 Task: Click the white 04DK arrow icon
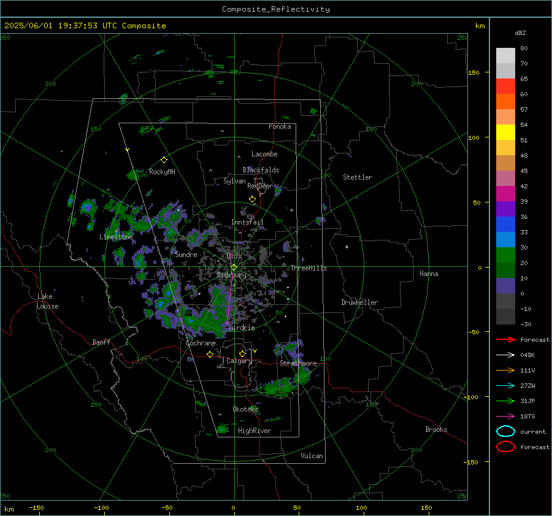505,355
